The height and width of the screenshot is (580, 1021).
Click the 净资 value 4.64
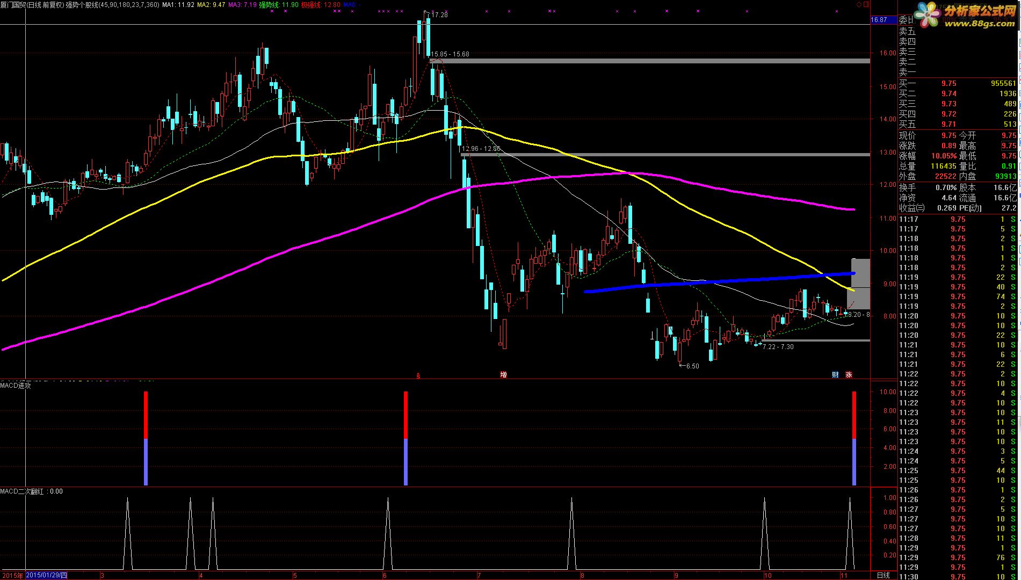tap(949, 198)
